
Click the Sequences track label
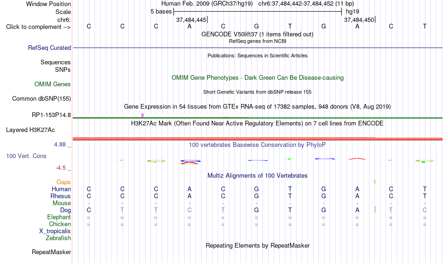[x=55, y=62]
